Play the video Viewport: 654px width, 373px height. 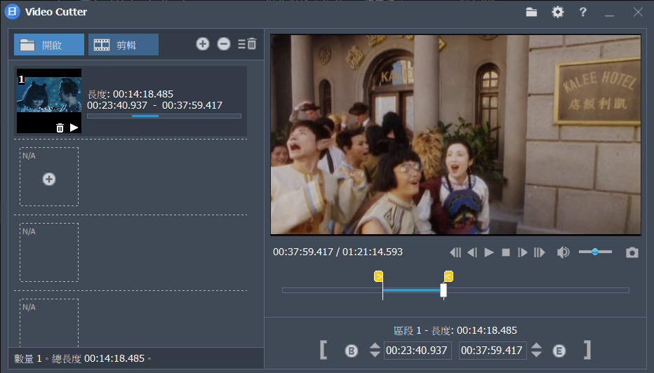coord(489,252)
